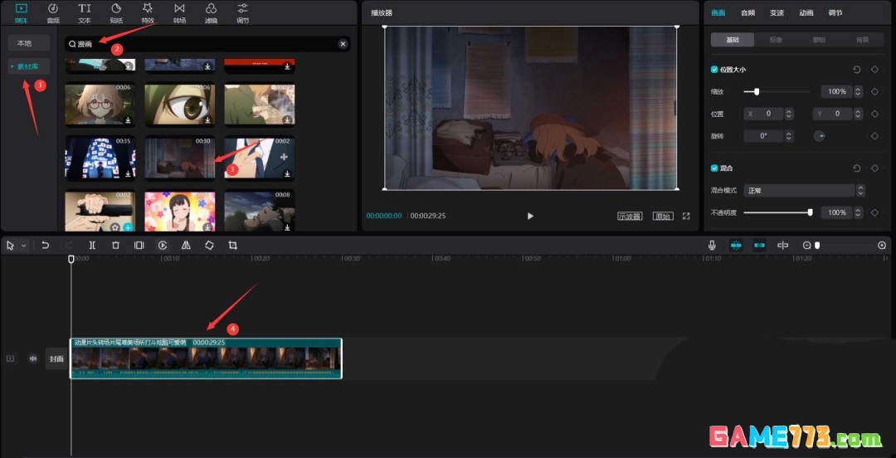Start voiceover recording with microphone

click(x=712, y=245)
